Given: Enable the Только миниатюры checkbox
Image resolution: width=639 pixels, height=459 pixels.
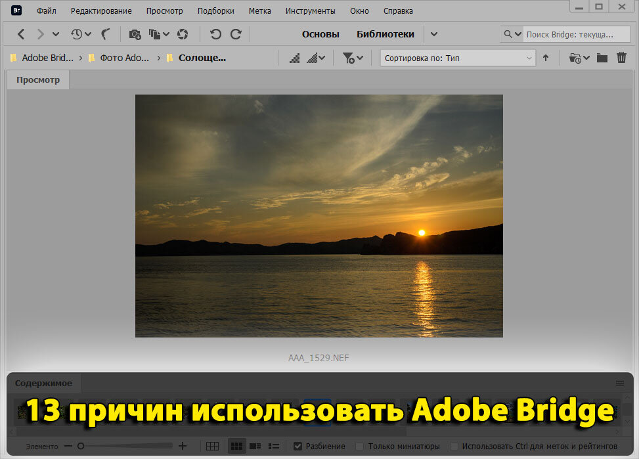Looking at the screenshot, I should (x=359, y=447).
